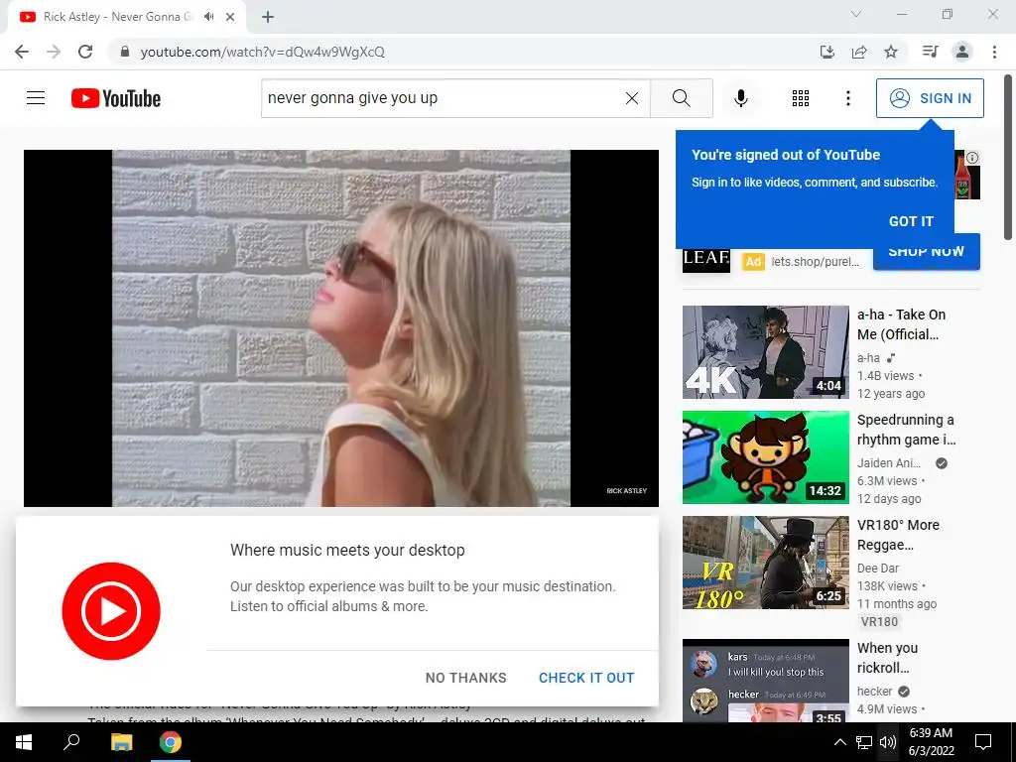The image size is (1016, 762).
Task: Open YouTube settings three-dot menu
Action: point(847,98)
